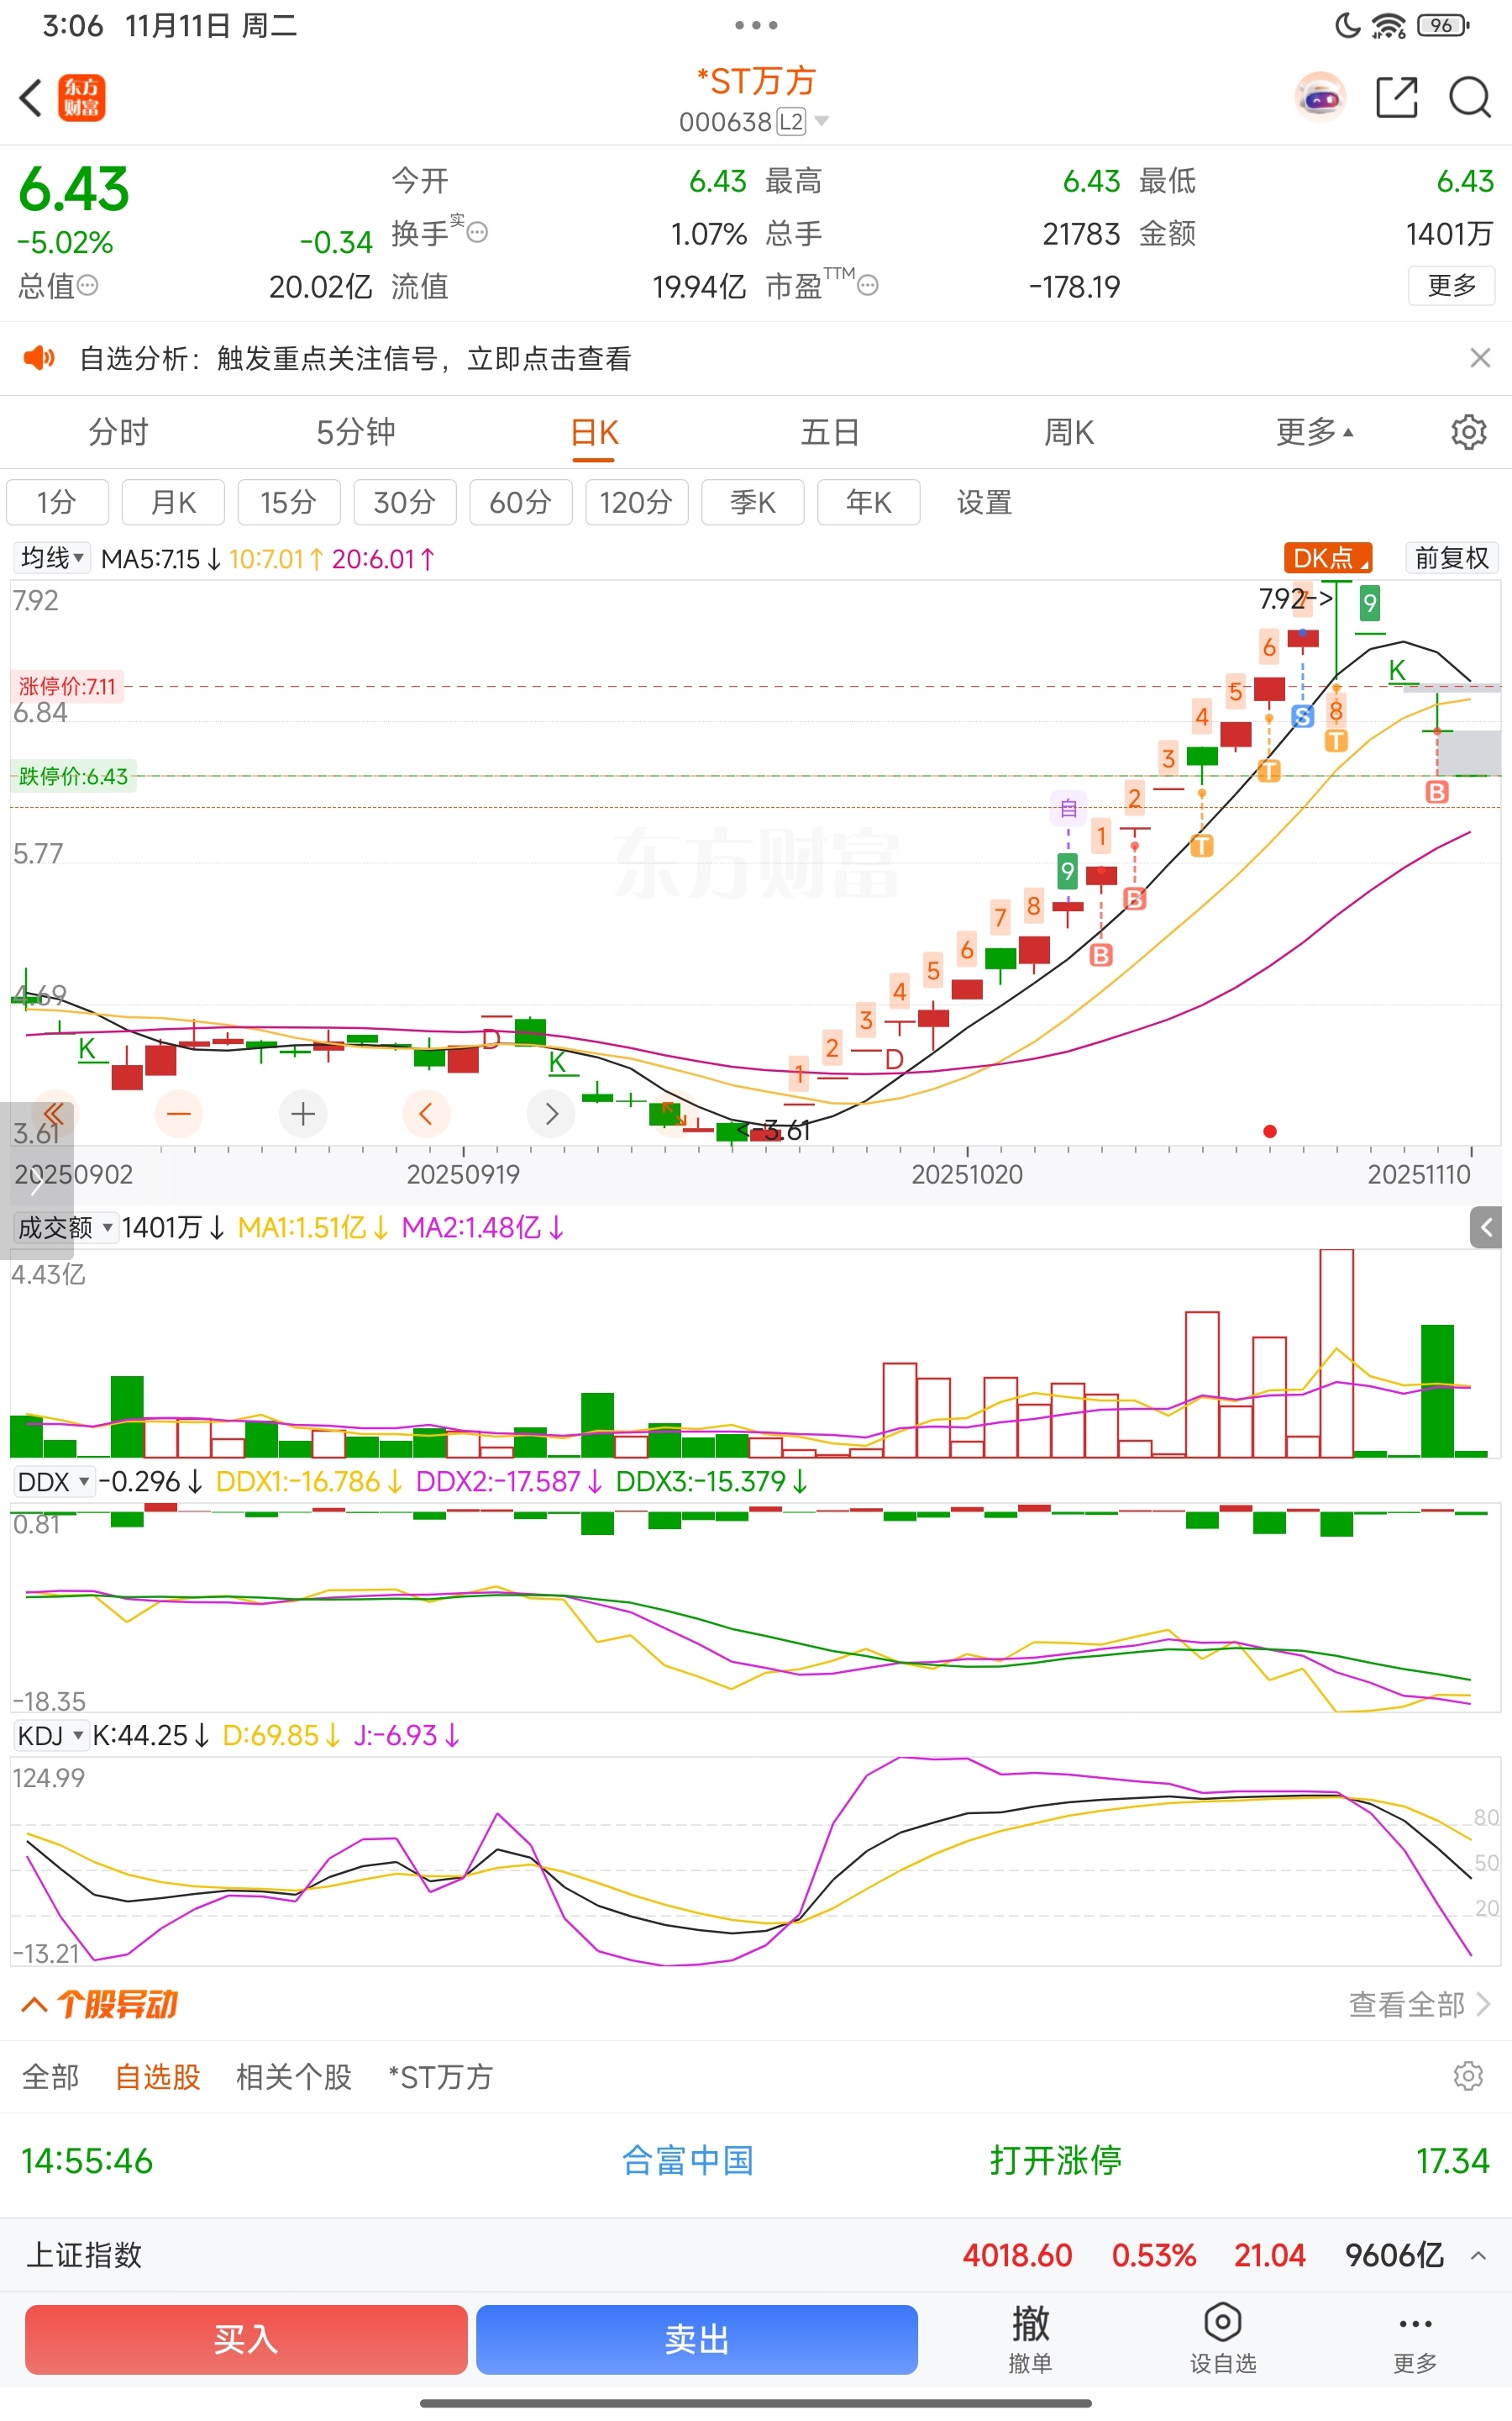Viewport: 1512px width, 2421px height.
Task: Open the Eastmoney orange logo
Action: 81,98
